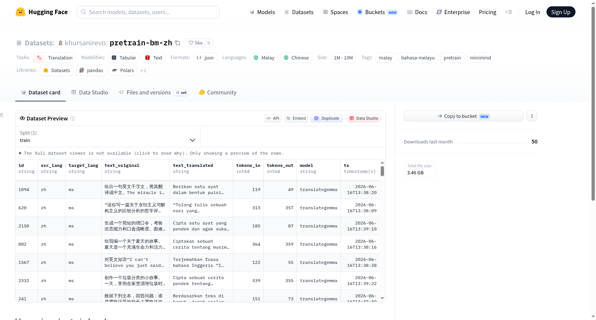
Task: Click the Copy to bucket button
Action: pyautogui.click(x=463, y=116)
